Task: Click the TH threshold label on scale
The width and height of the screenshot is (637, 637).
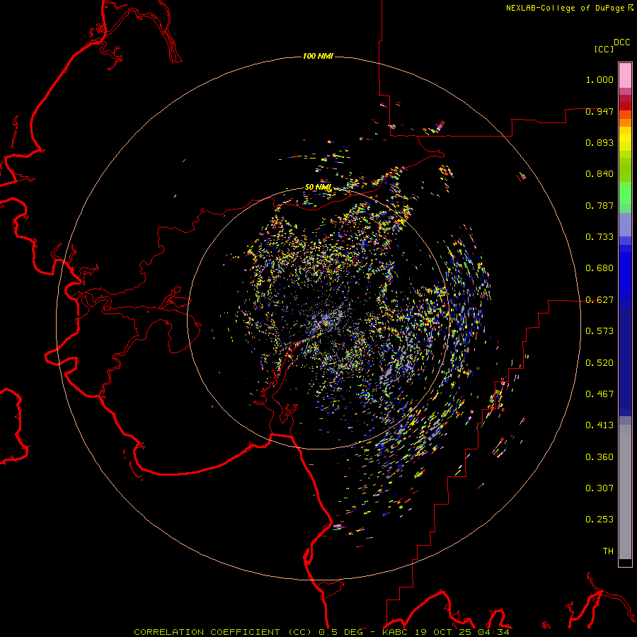Action: coord(608,551)
